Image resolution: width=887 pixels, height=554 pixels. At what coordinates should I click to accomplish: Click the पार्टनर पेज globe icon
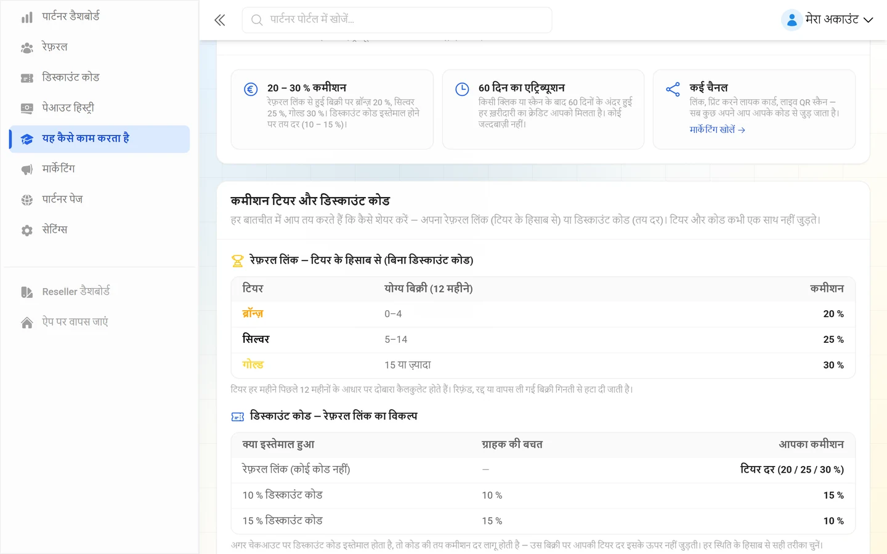[x=27, y=200]
